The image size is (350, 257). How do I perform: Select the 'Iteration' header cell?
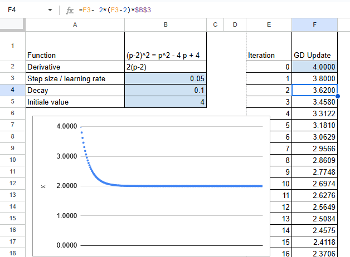pyautogui.click(x=269, y=55)
